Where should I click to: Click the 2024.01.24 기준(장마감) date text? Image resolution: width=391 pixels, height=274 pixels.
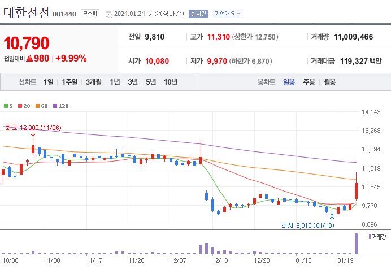click(149, 14)
